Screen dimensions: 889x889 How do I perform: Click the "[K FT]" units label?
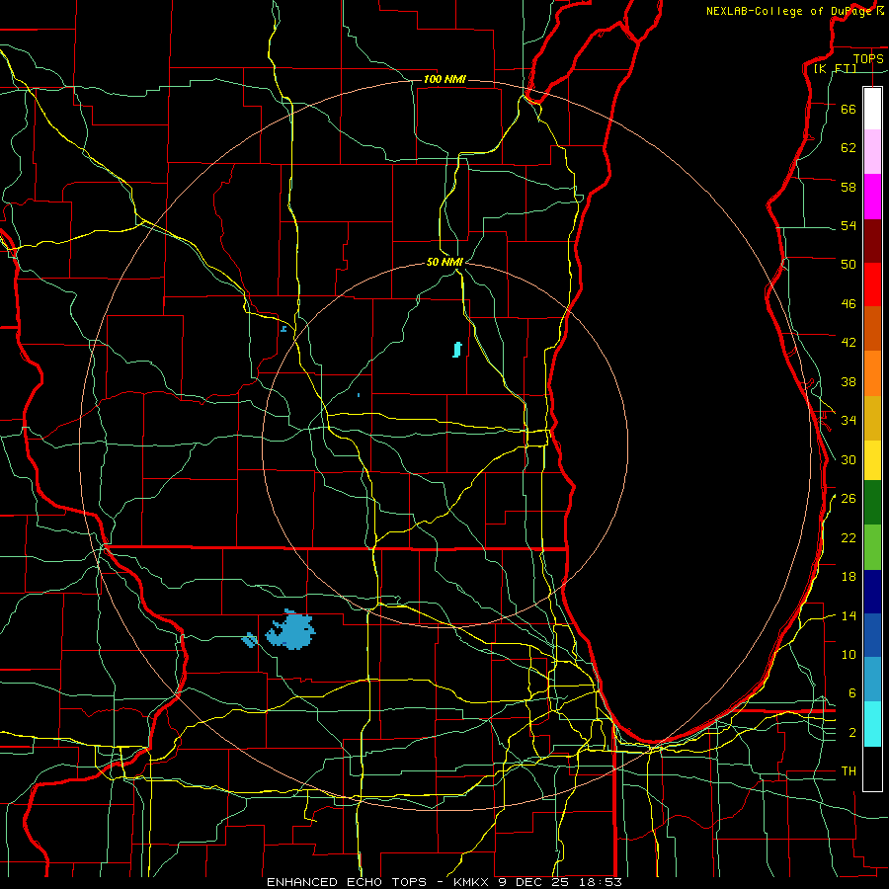tap(835, 68)
